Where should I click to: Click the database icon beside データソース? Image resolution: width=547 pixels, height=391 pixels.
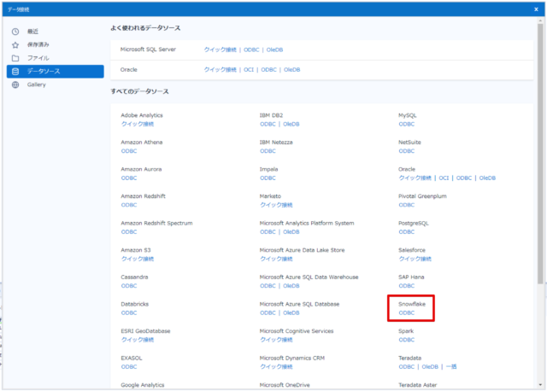tap(15, 72)
